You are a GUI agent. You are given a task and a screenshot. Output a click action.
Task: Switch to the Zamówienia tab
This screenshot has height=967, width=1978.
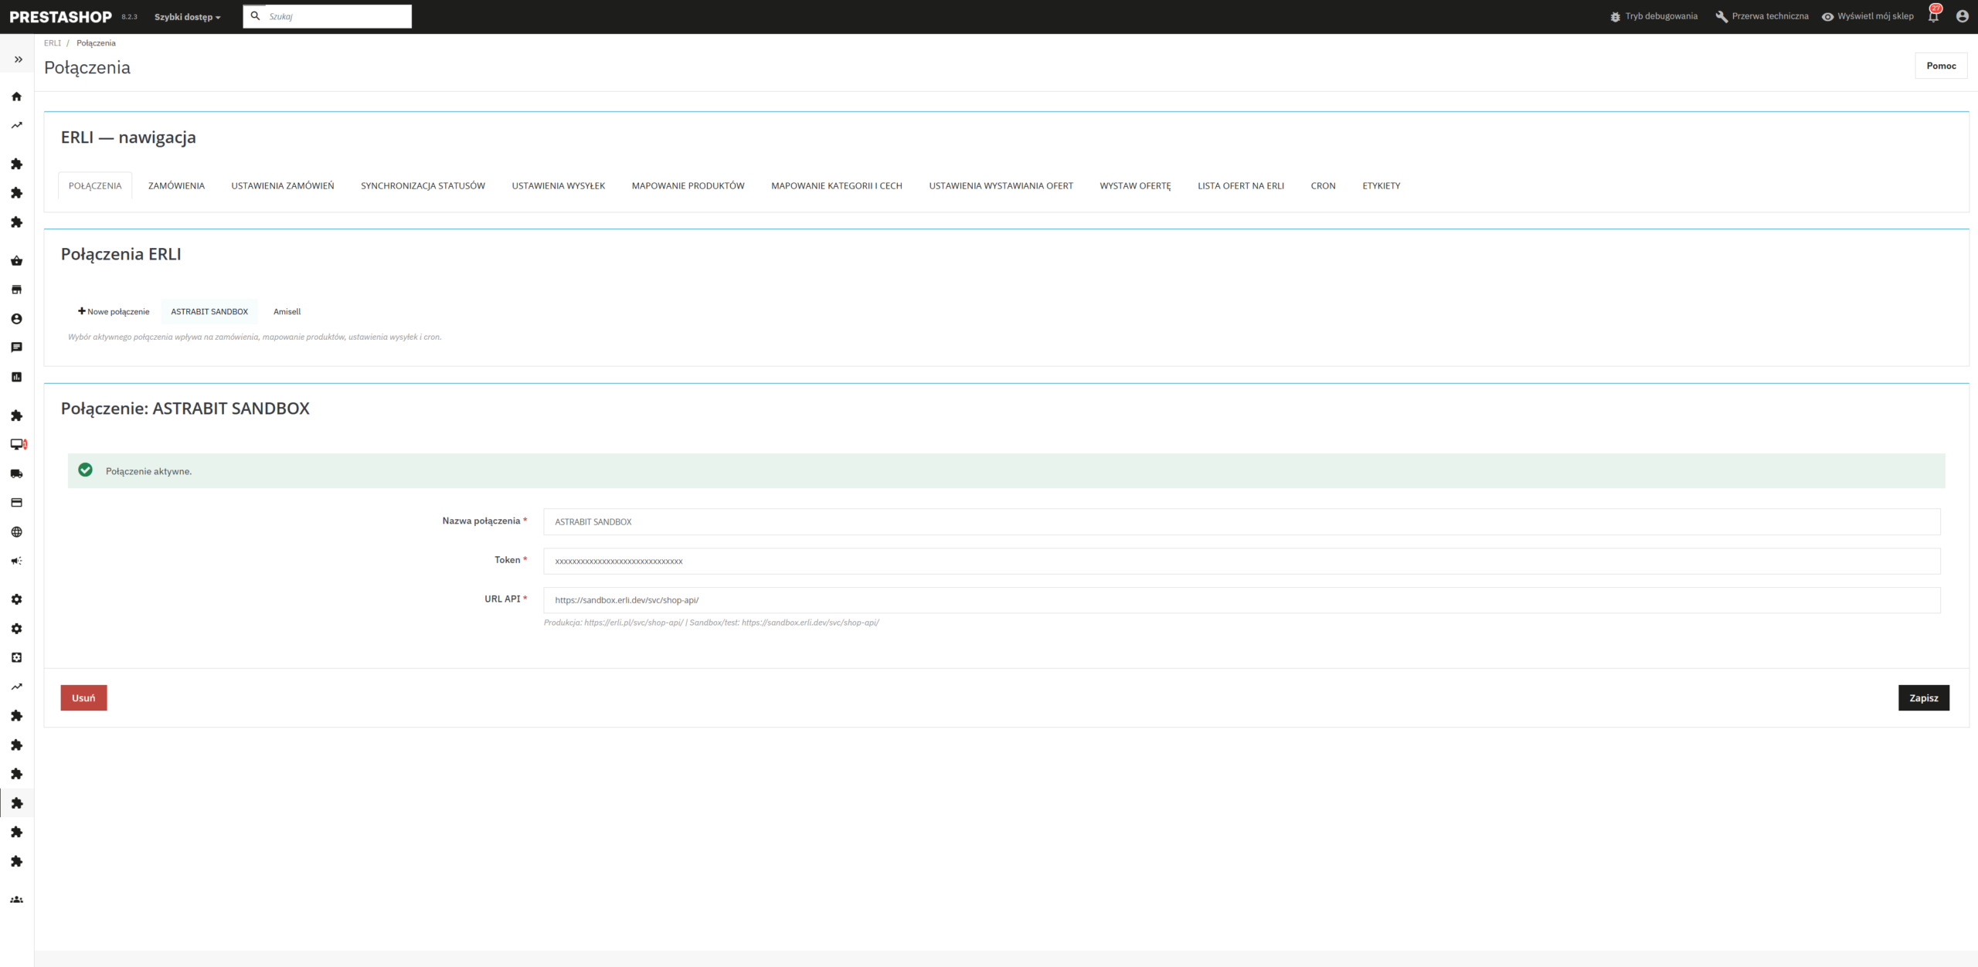(176, 185)
